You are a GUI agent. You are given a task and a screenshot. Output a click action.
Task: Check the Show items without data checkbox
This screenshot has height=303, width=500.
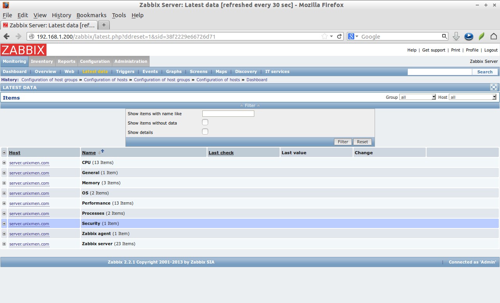coord(205,122)
